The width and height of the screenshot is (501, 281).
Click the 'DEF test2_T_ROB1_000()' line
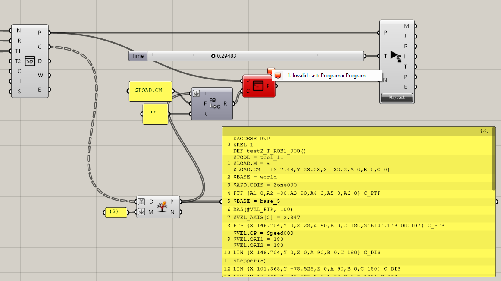269,151
